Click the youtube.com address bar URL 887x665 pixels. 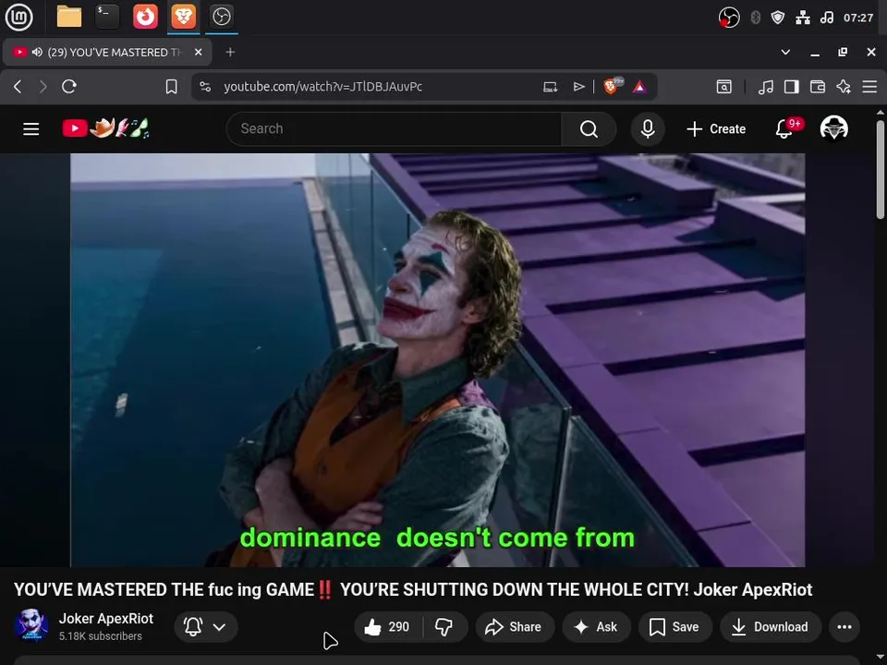click(322, 87)
